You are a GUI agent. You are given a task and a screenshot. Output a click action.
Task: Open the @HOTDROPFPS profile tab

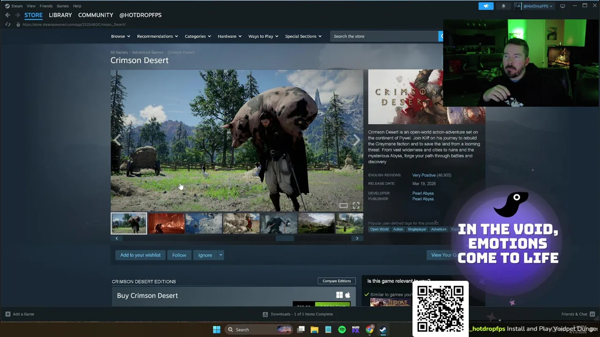(140, 15)
